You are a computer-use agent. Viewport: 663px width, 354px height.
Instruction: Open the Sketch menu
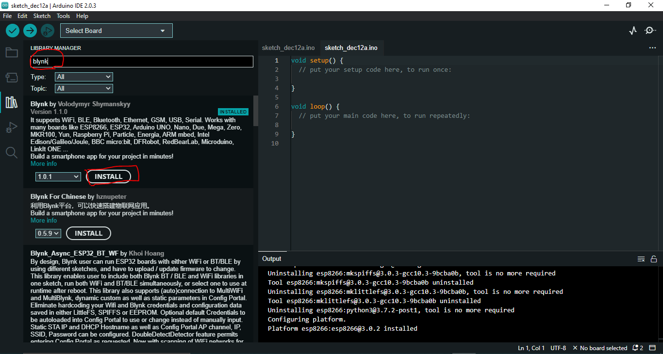click(42, 16)
